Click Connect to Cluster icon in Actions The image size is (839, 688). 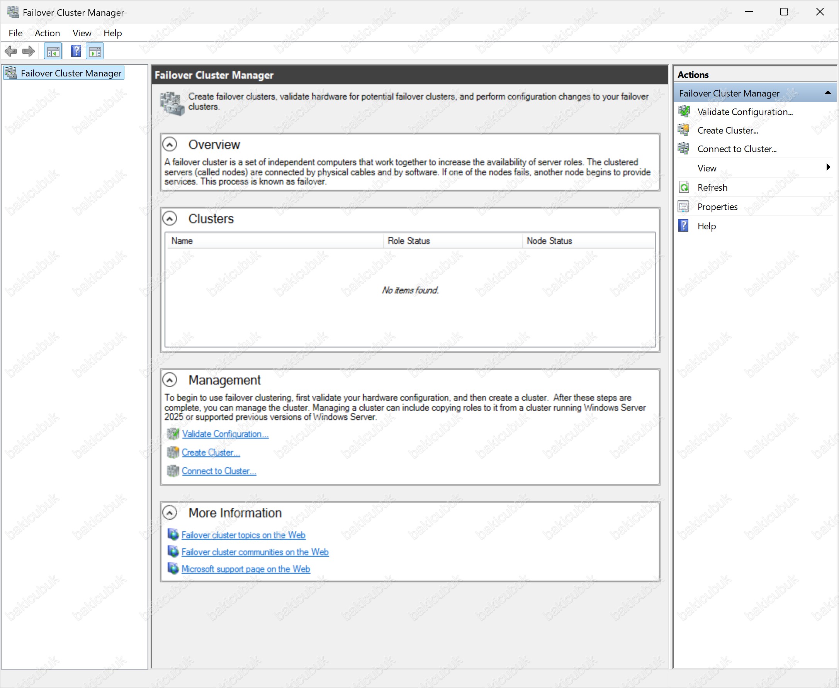click(684, 149)
